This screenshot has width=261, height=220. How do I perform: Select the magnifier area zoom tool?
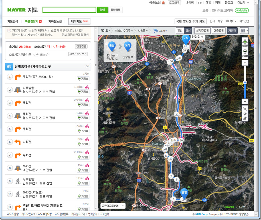tap(245, 109)
